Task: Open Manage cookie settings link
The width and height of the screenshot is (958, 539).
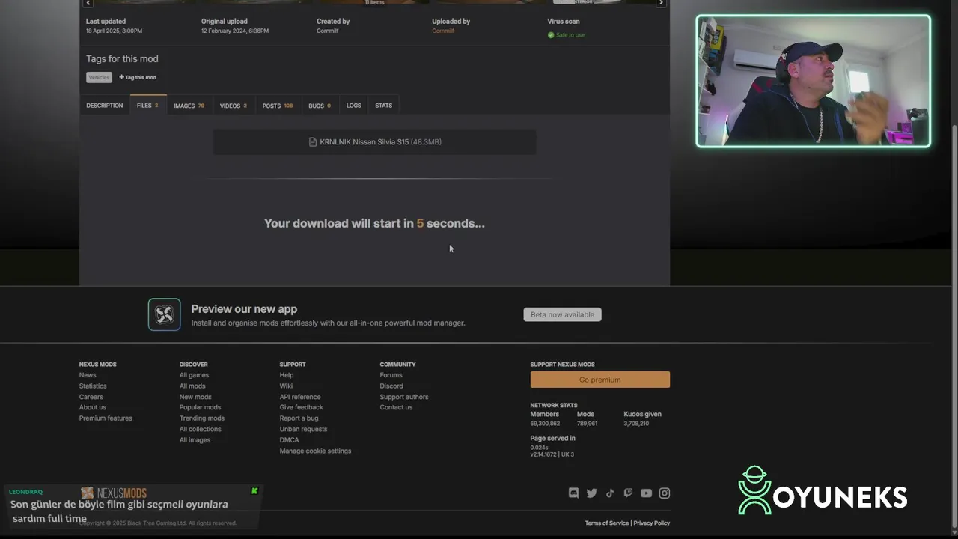Action: tap(315, 451)
